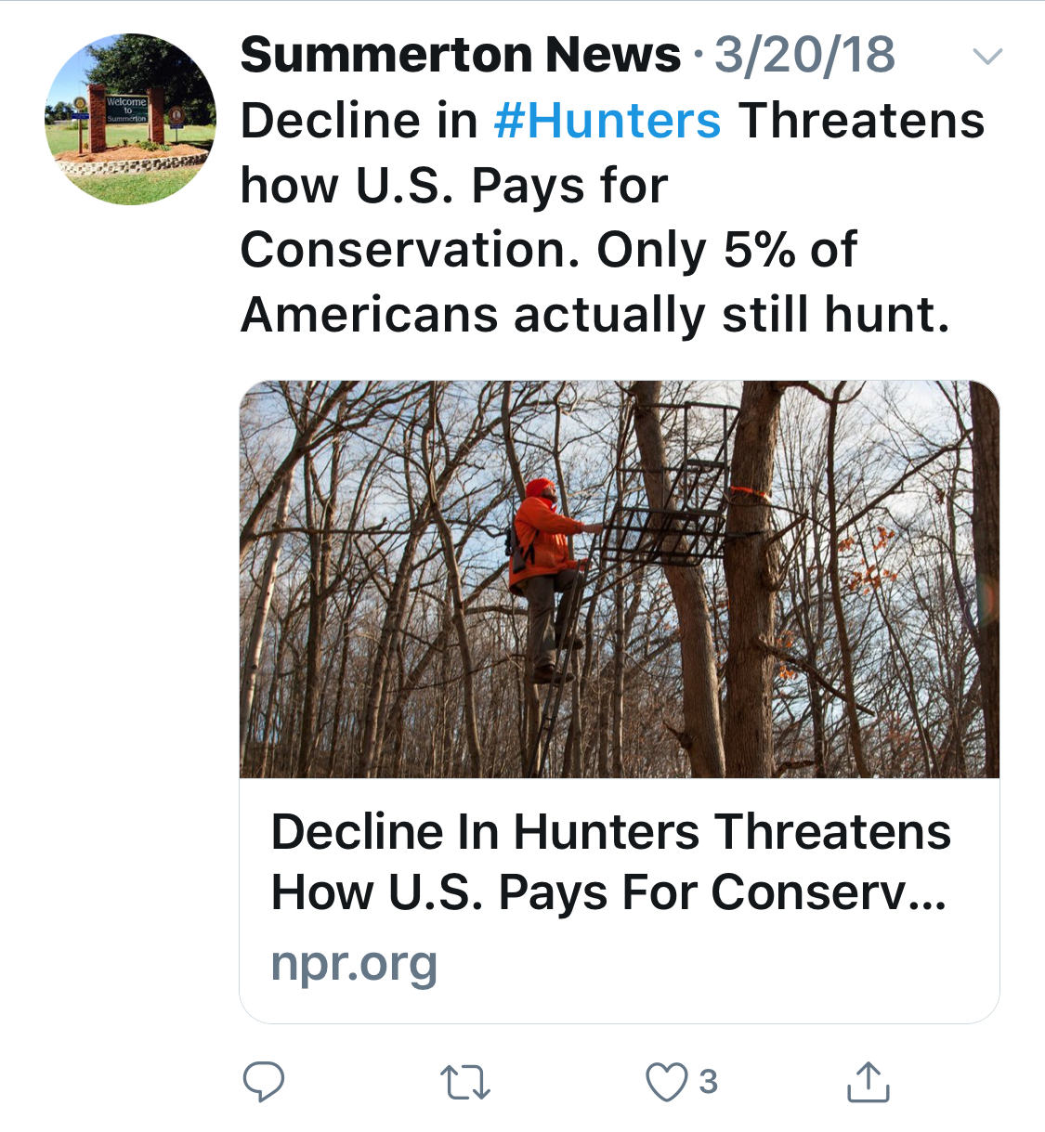Tap the 'how U.S. Pays for' text line
Viewport: 1045px width, 1132px height.
[x=453, y=186]
